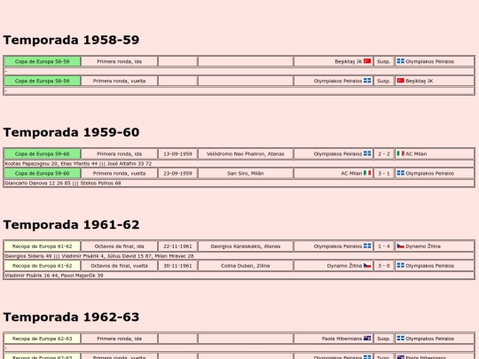The image size is (479, 359).
Task: Click Greek flag in the 30-11-1961 match row
Action: [400, 266]
